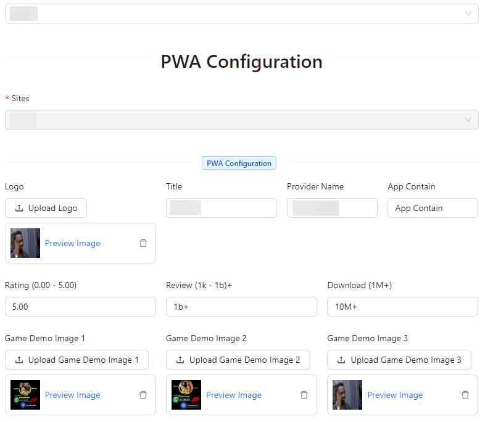Click the Upload Logo button
This screenshot has width=485, height=422.
coord(46,208)
